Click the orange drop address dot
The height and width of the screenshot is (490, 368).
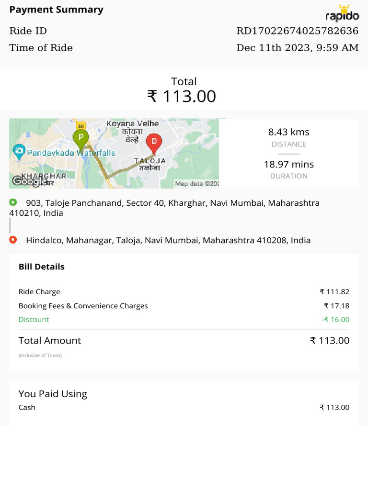coord(13,240)
